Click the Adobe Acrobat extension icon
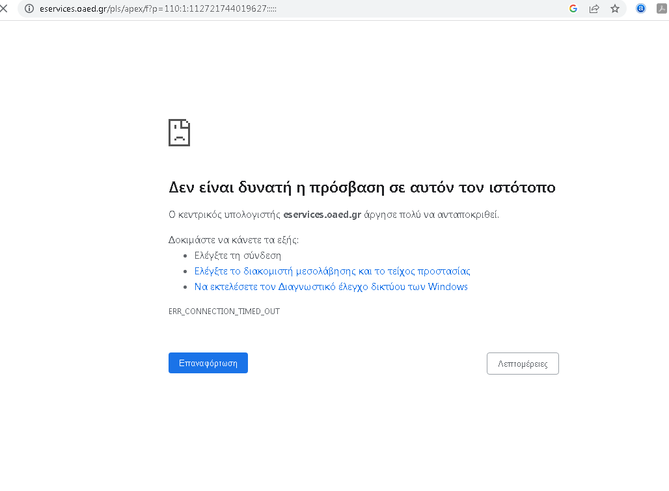The height and width of the screenshot is (491, 669). (x=662, y=8)
